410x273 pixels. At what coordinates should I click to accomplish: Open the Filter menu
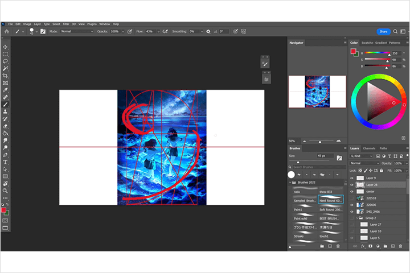tap(66, 24)
